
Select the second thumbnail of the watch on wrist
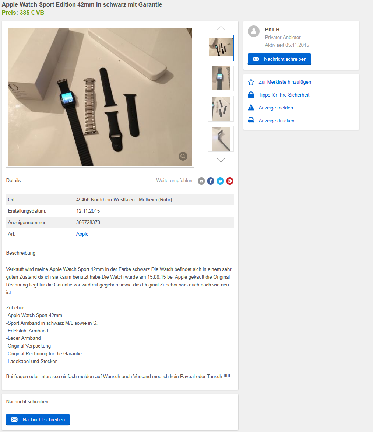pyautogui.click(x=221, y=78)
